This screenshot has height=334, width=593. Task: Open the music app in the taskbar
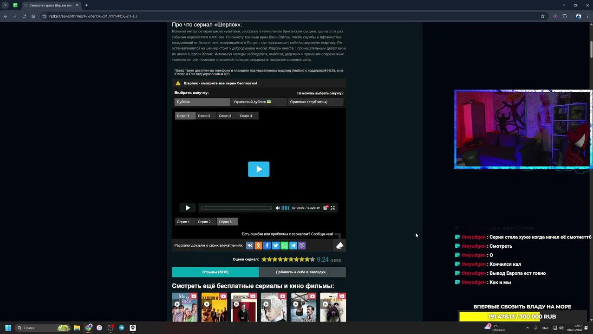tap(99, 328)
